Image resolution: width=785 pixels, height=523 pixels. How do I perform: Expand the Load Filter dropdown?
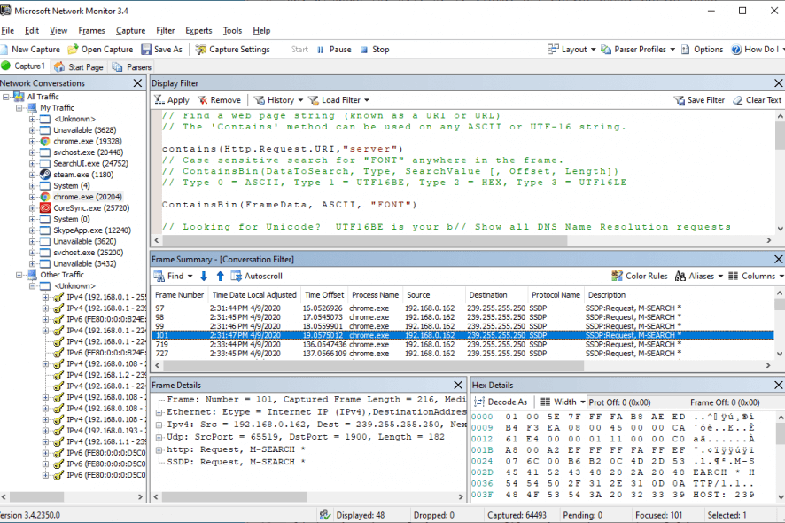pyautogui.click(x=339, y=100)
